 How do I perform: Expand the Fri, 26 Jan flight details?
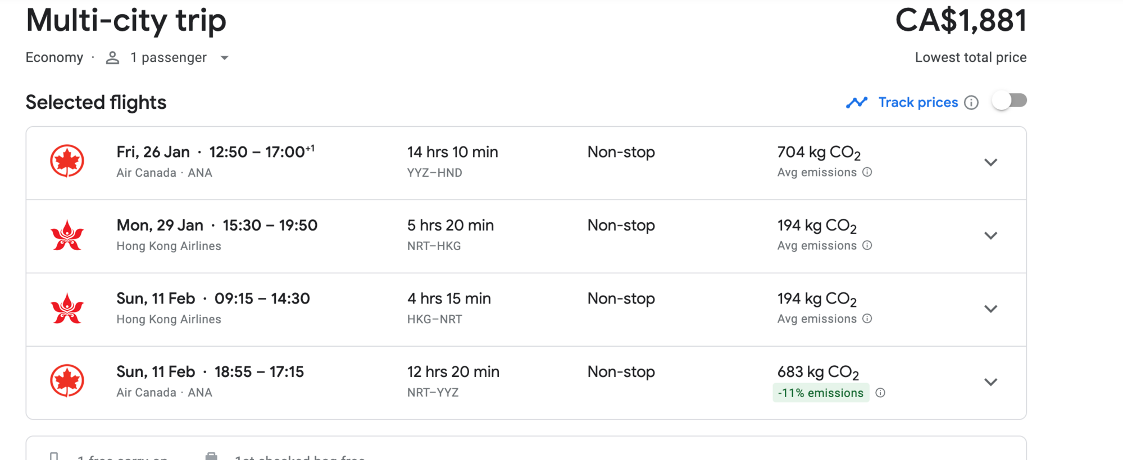(991, 162)
